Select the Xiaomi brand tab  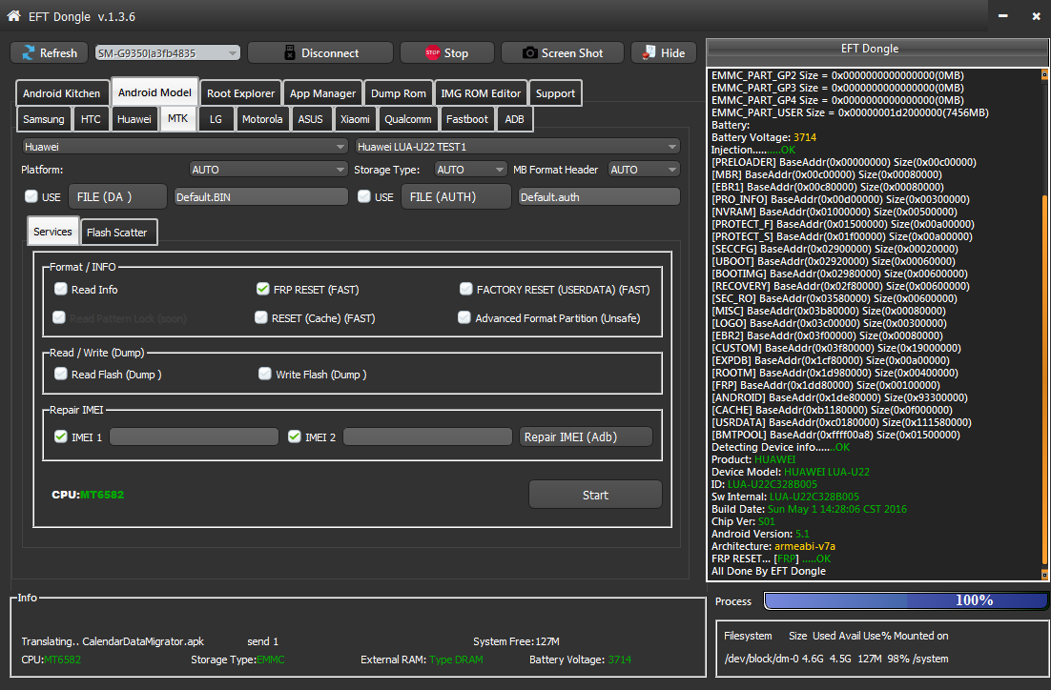pyautogui.click(x=355, y=118)
